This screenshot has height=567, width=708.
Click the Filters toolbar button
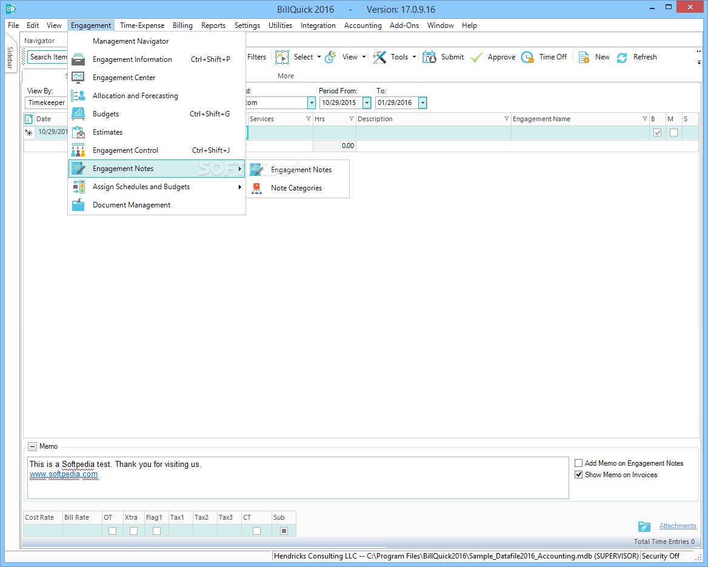click(256, 57)
